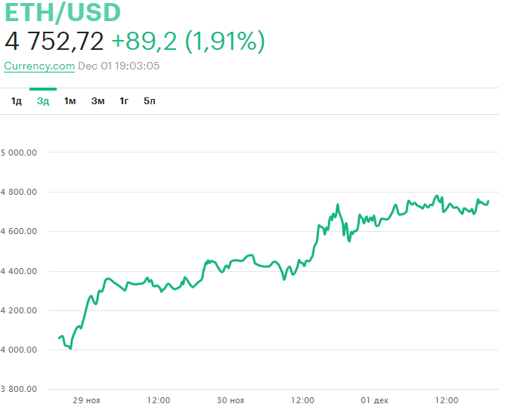The width and height of the screenshot is (505, 407).
Task: Click the 01 дек date axis label
Action: [375, 400]
